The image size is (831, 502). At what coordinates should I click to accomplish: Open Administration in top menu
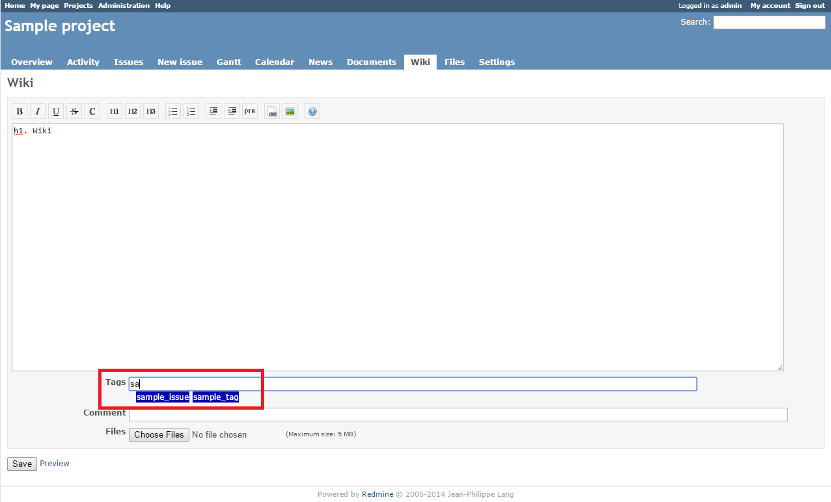(x=124, y=5)
